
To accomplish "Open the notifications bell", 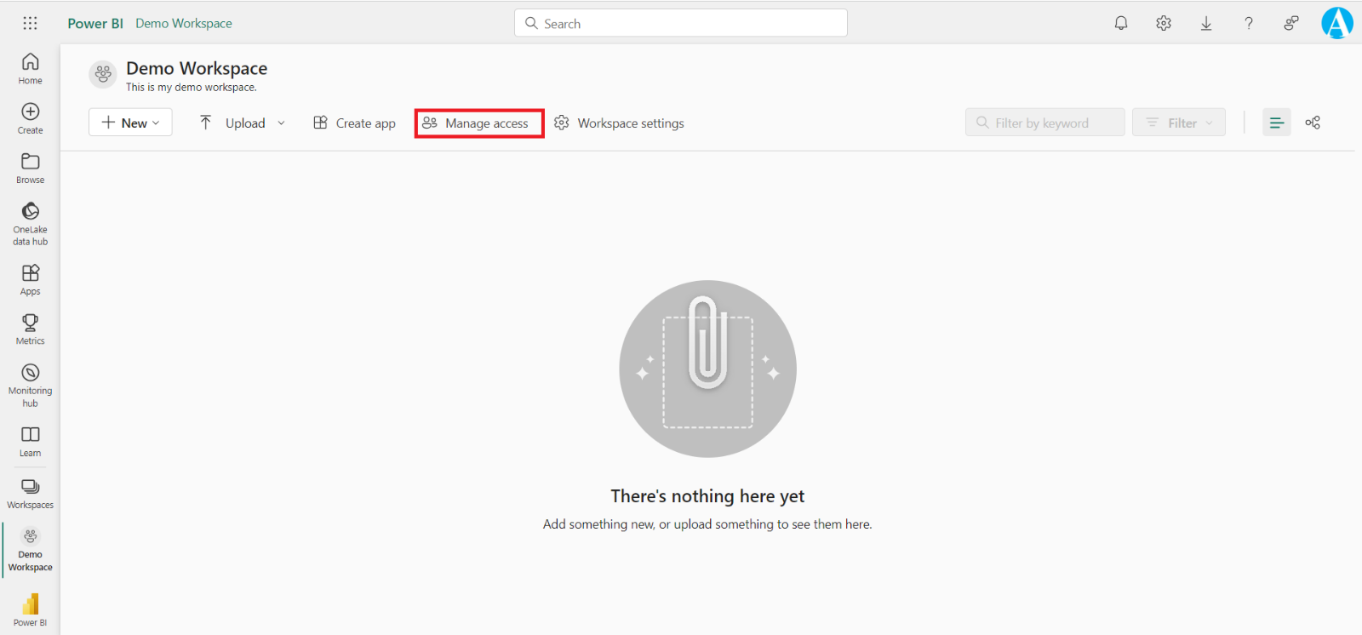I will point(1121,23).
